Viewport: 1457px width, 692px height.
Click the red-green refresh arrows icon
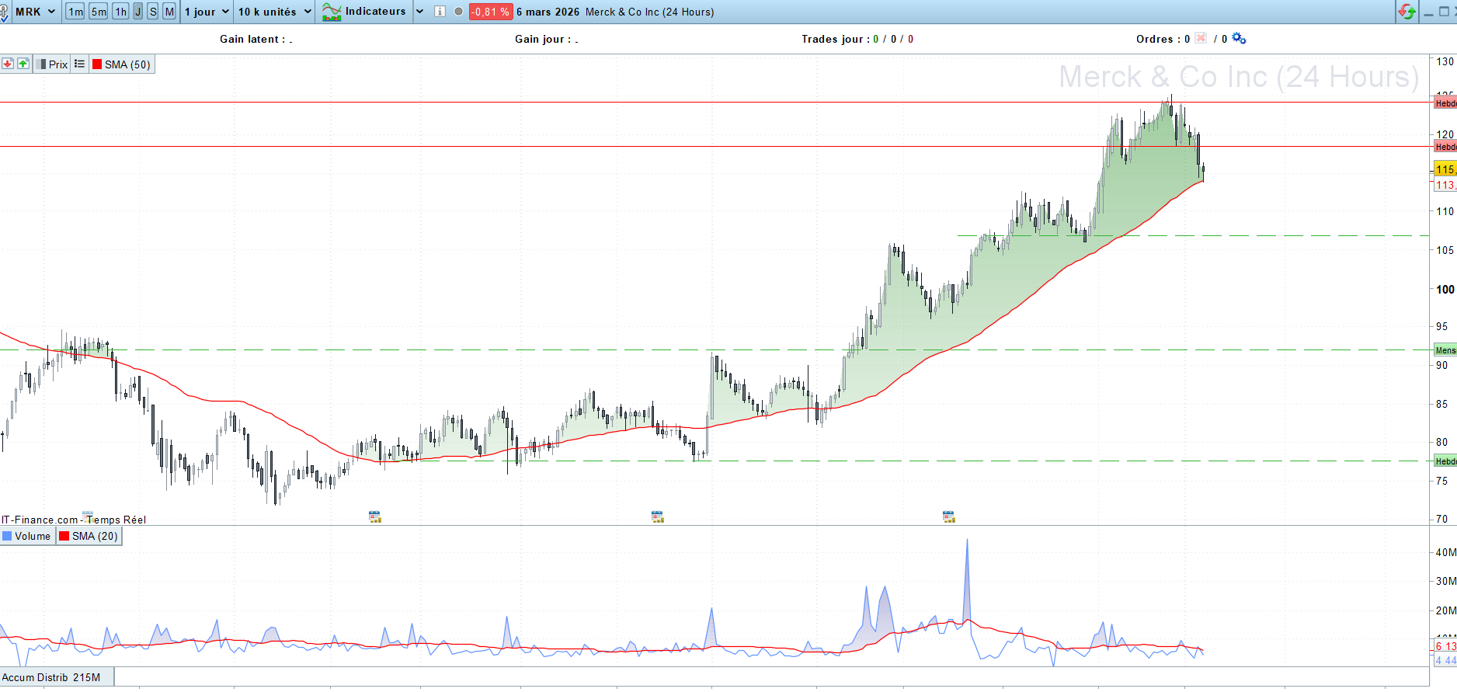tap(1407, 12)
